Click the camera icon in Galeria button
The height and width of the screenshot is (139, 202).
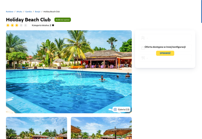click(x=115, y=109)
